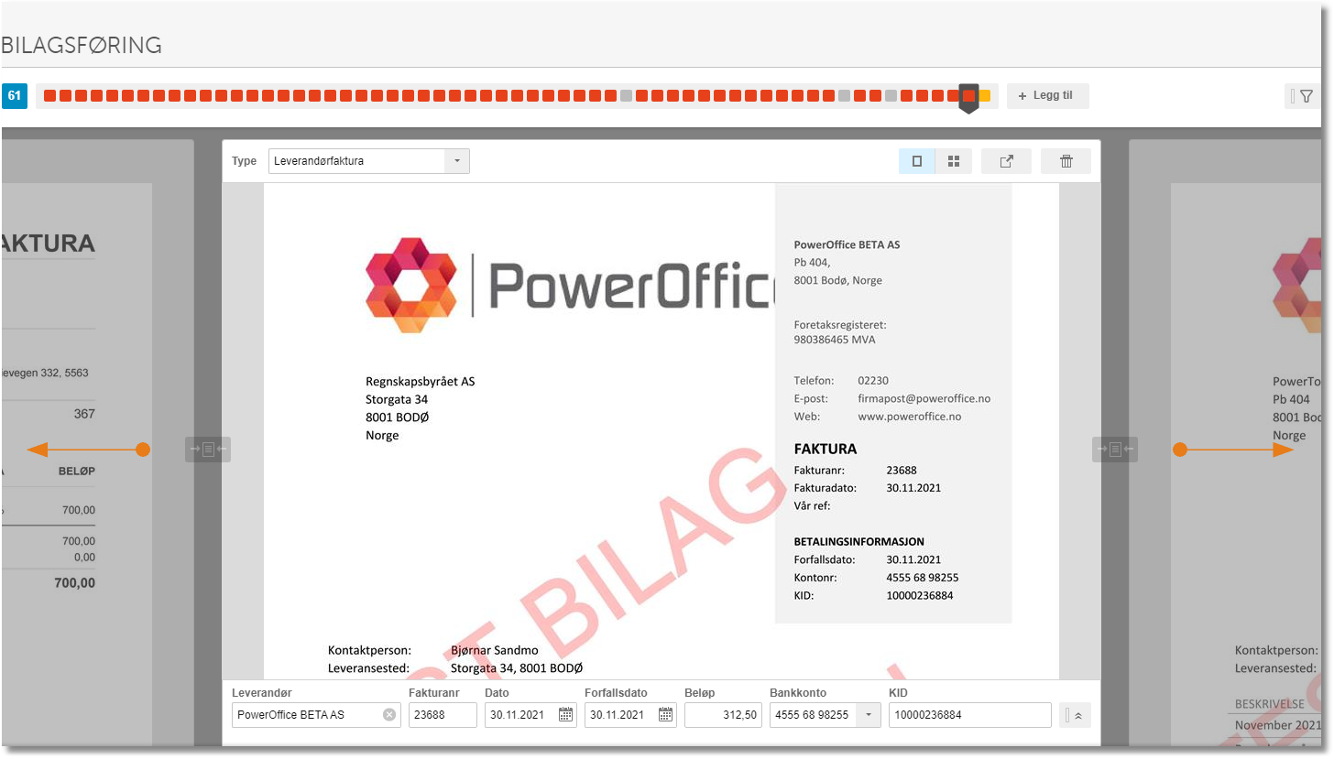Image resolution: width=1334 pixels, height=759 pixels.
Task: Click the PowerOffice logo in invoice
Action: coord(569,286)
